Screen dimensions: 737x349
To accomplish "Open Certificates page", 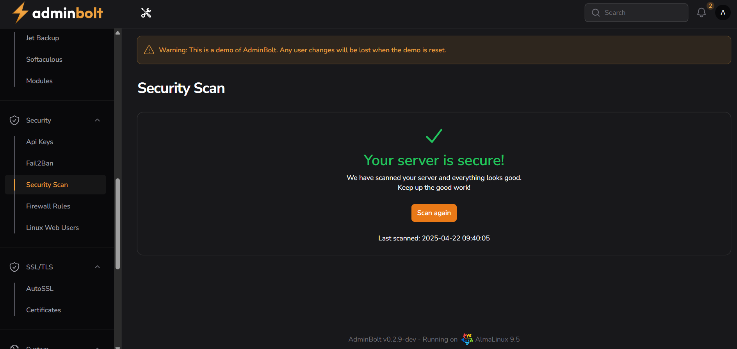I will [x=43, y=310].
